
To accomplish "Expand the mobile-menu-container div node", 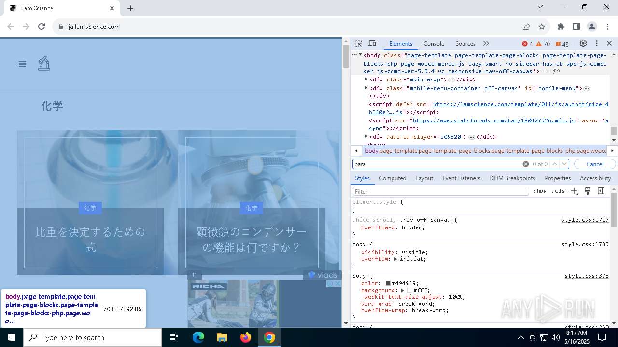I will click(366, 88).
